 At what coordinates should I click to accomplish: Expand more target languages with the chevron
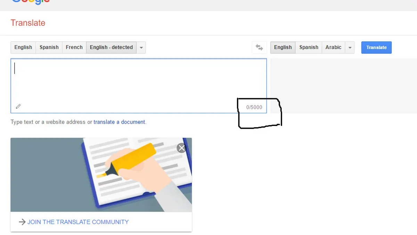350,47
